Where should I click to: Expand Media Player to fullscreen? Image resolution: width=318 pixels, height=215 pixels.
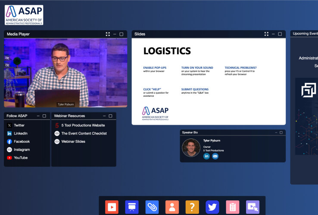point(108,34)
